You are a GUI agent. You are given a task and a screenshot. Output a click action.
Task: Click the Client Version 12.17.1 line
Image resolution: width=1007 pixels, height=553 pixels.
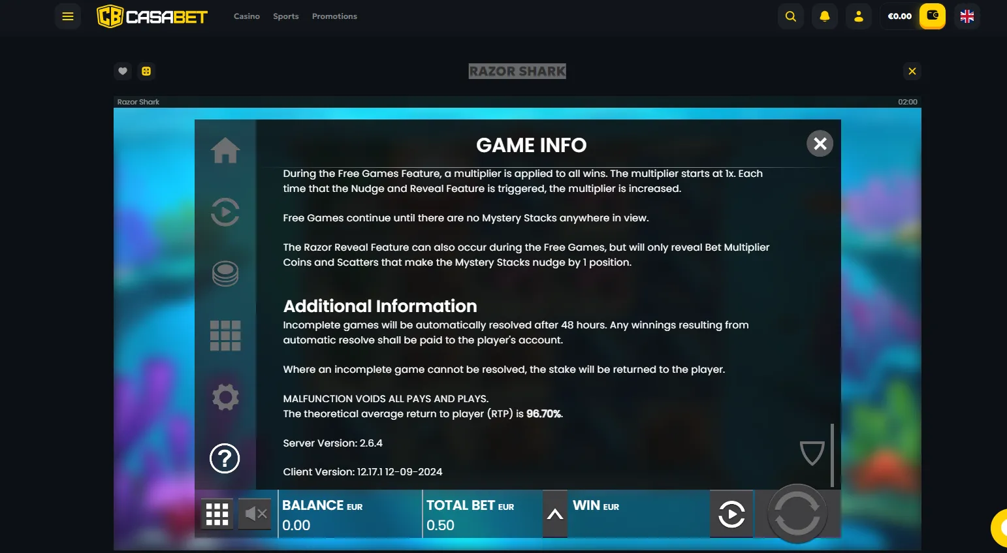coord(363,472)
